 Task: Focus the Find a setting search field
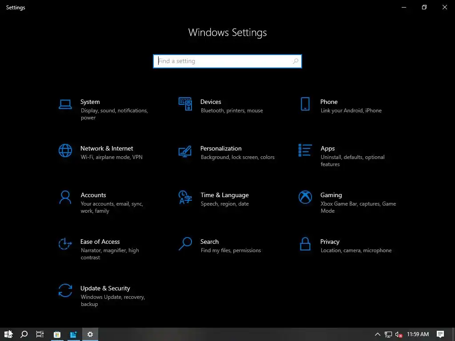pyautogui.click(x=227, y=61)
